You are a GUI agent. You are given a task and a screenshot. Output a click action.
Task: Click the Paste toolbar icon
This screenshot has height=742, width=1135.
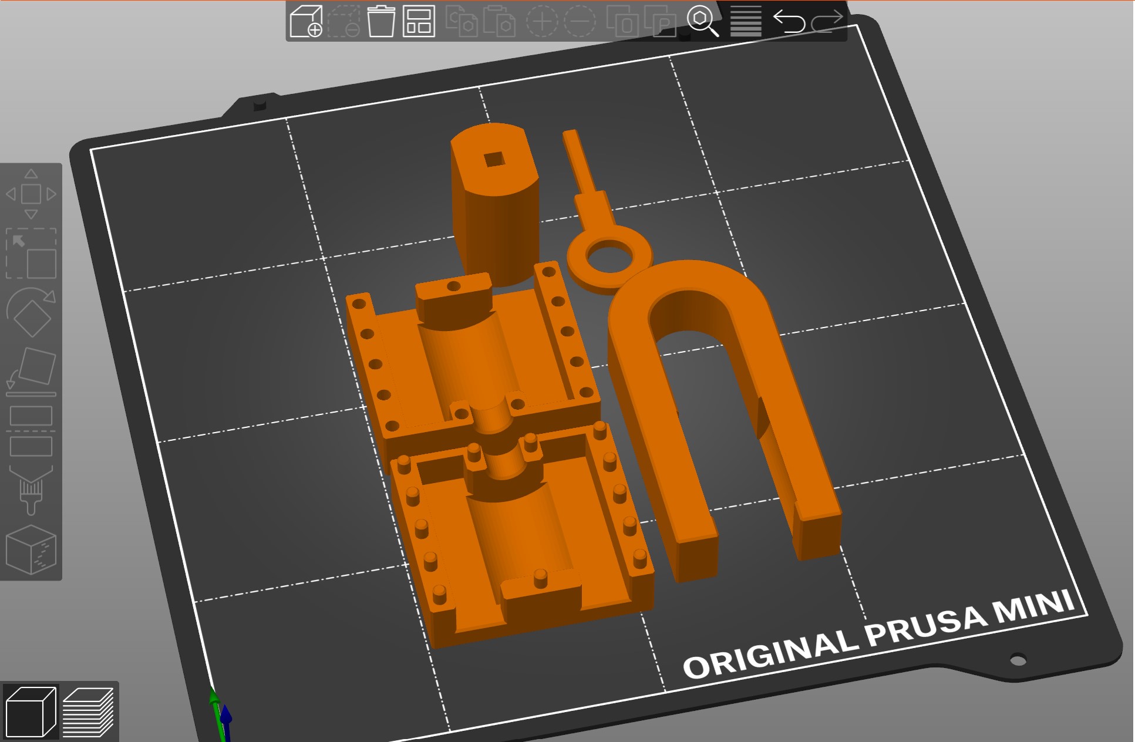coord(499,21)
